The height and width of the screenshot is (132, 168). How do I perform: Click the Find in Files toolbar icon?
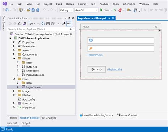coord(129,10)
